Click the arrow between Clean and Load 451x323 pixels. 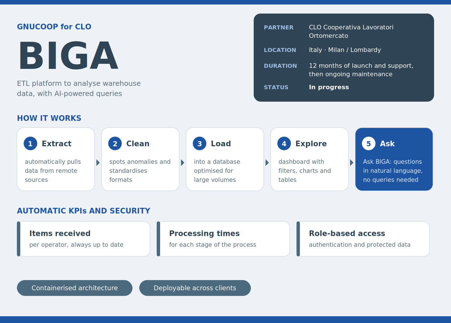183,163
